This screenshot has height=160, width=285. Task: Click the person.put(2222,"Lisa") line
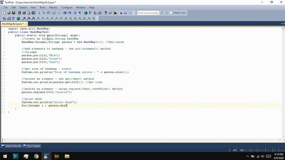pyautogui.click(x=41, y=59)
